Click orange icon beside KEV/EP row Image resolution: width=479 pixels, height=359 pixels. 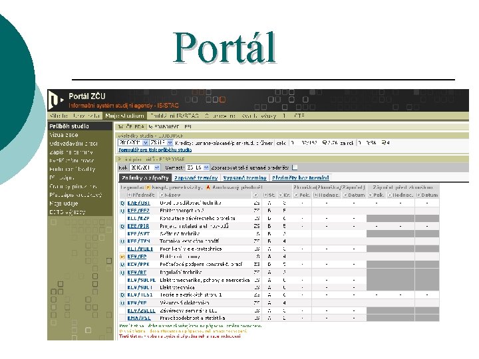coord(122,257)
